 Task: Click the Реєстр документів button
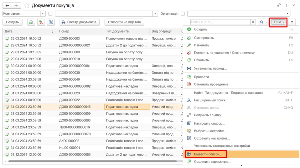click(80, 22)
